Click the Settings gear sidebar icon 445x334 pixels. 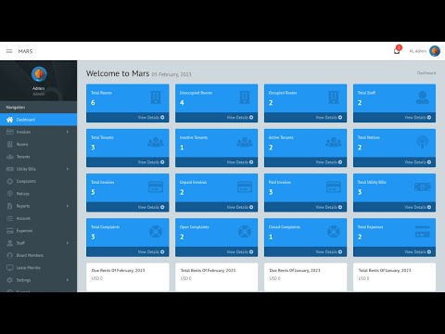coord(10,280)
